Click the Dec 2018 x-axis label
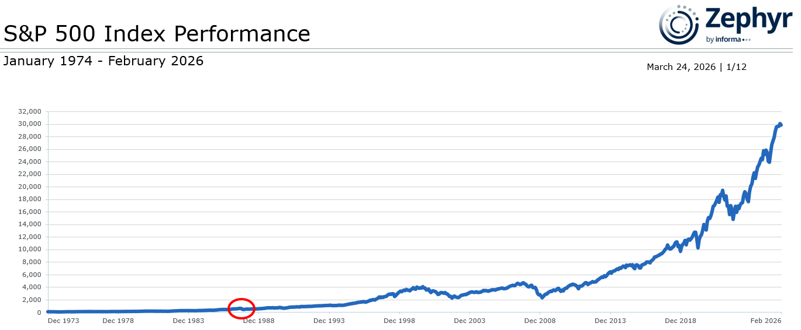Image resolution: width=801 pixels, height=330 pixels. [x=680, y=321]
